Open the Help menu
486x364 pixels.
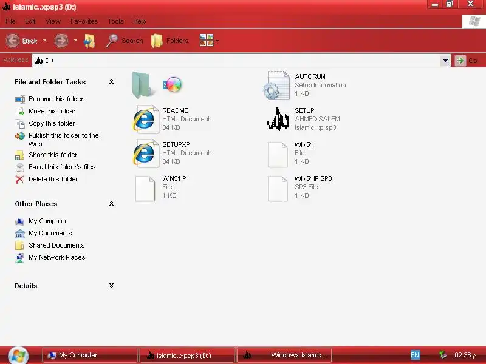(140, 21)
